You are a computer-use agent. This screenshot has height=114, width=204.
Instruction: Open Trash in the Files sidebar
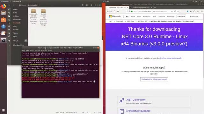pyautogui.click(x=15, y=36)
